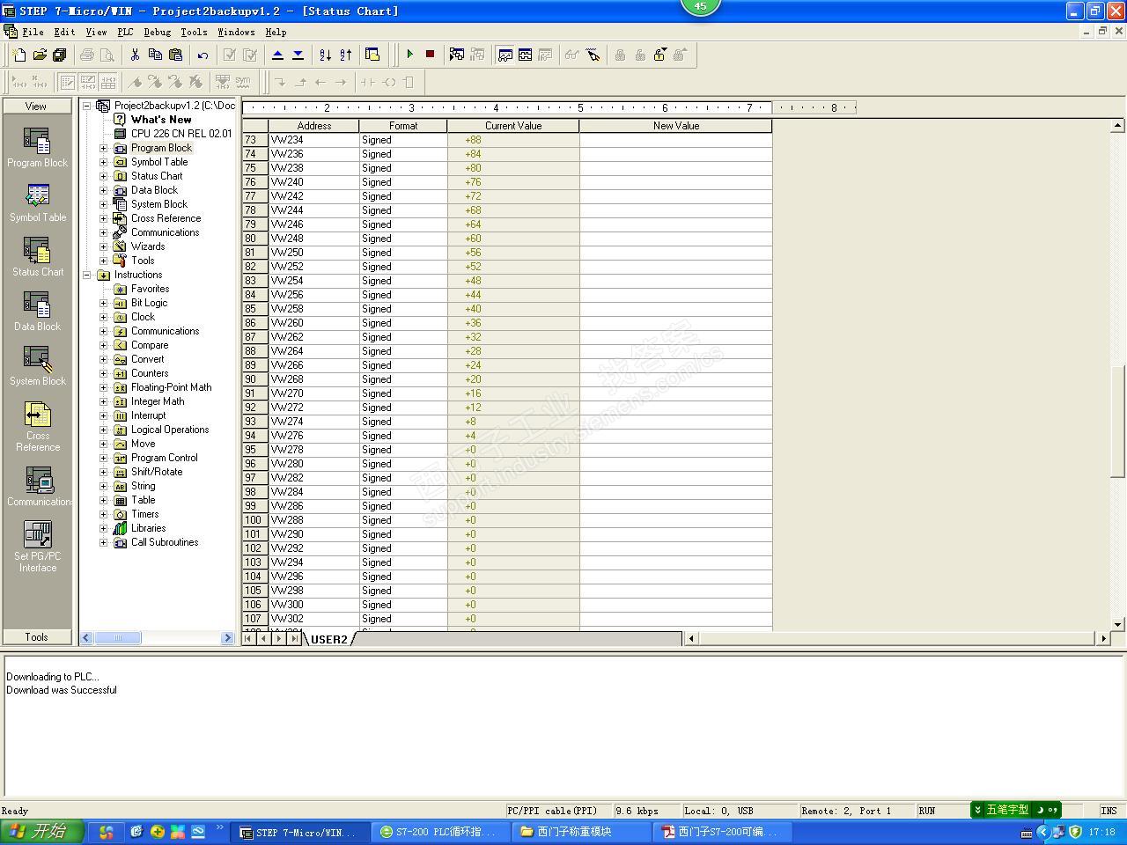
Task: Select the USER2 chart tab
Action: click(329, 639)
